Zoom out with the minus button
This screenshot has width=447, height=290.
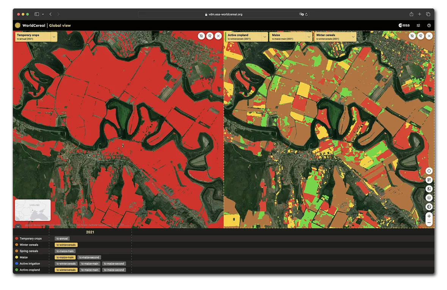point(429,223)
